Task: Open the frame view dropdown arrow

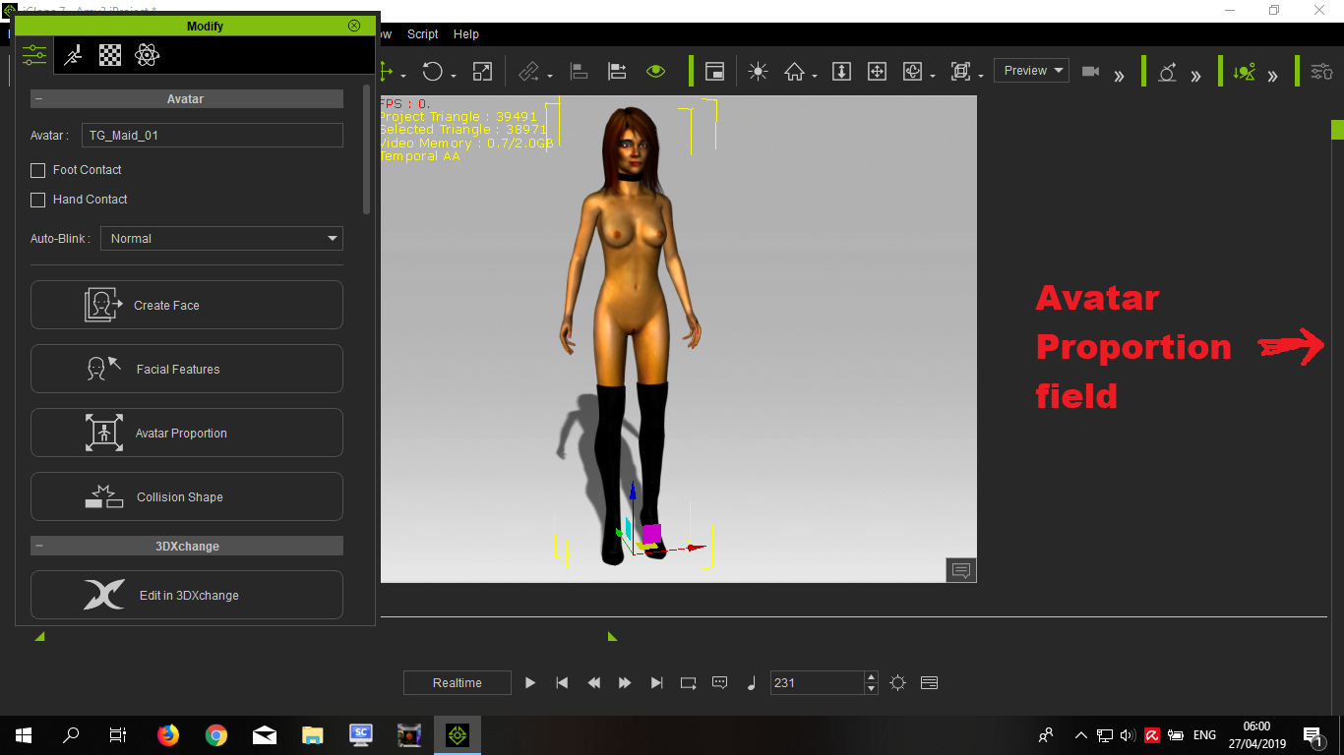Action: pyautogui.click(x=981, y=76)
